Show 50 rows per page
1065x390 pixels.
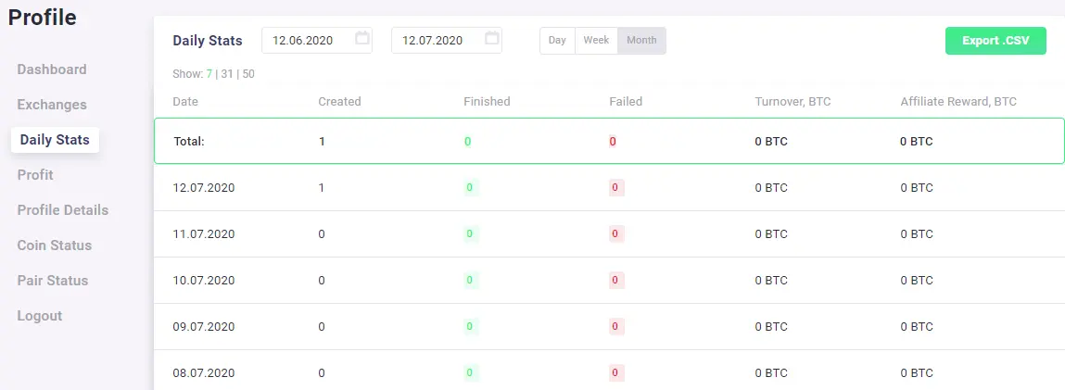(x=248, y=74)
